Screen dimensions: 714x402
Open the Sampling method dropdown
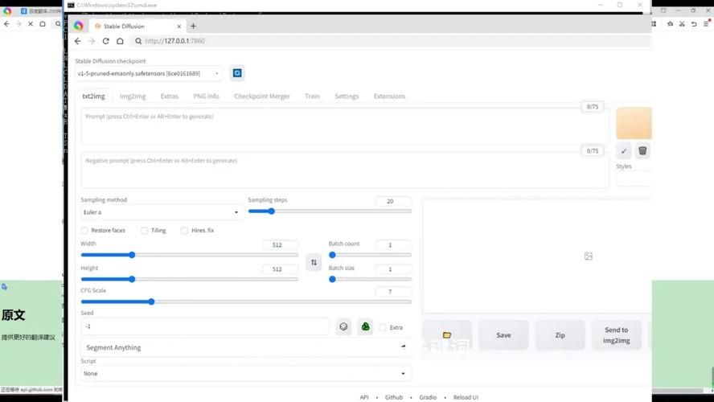click(162, 212)
